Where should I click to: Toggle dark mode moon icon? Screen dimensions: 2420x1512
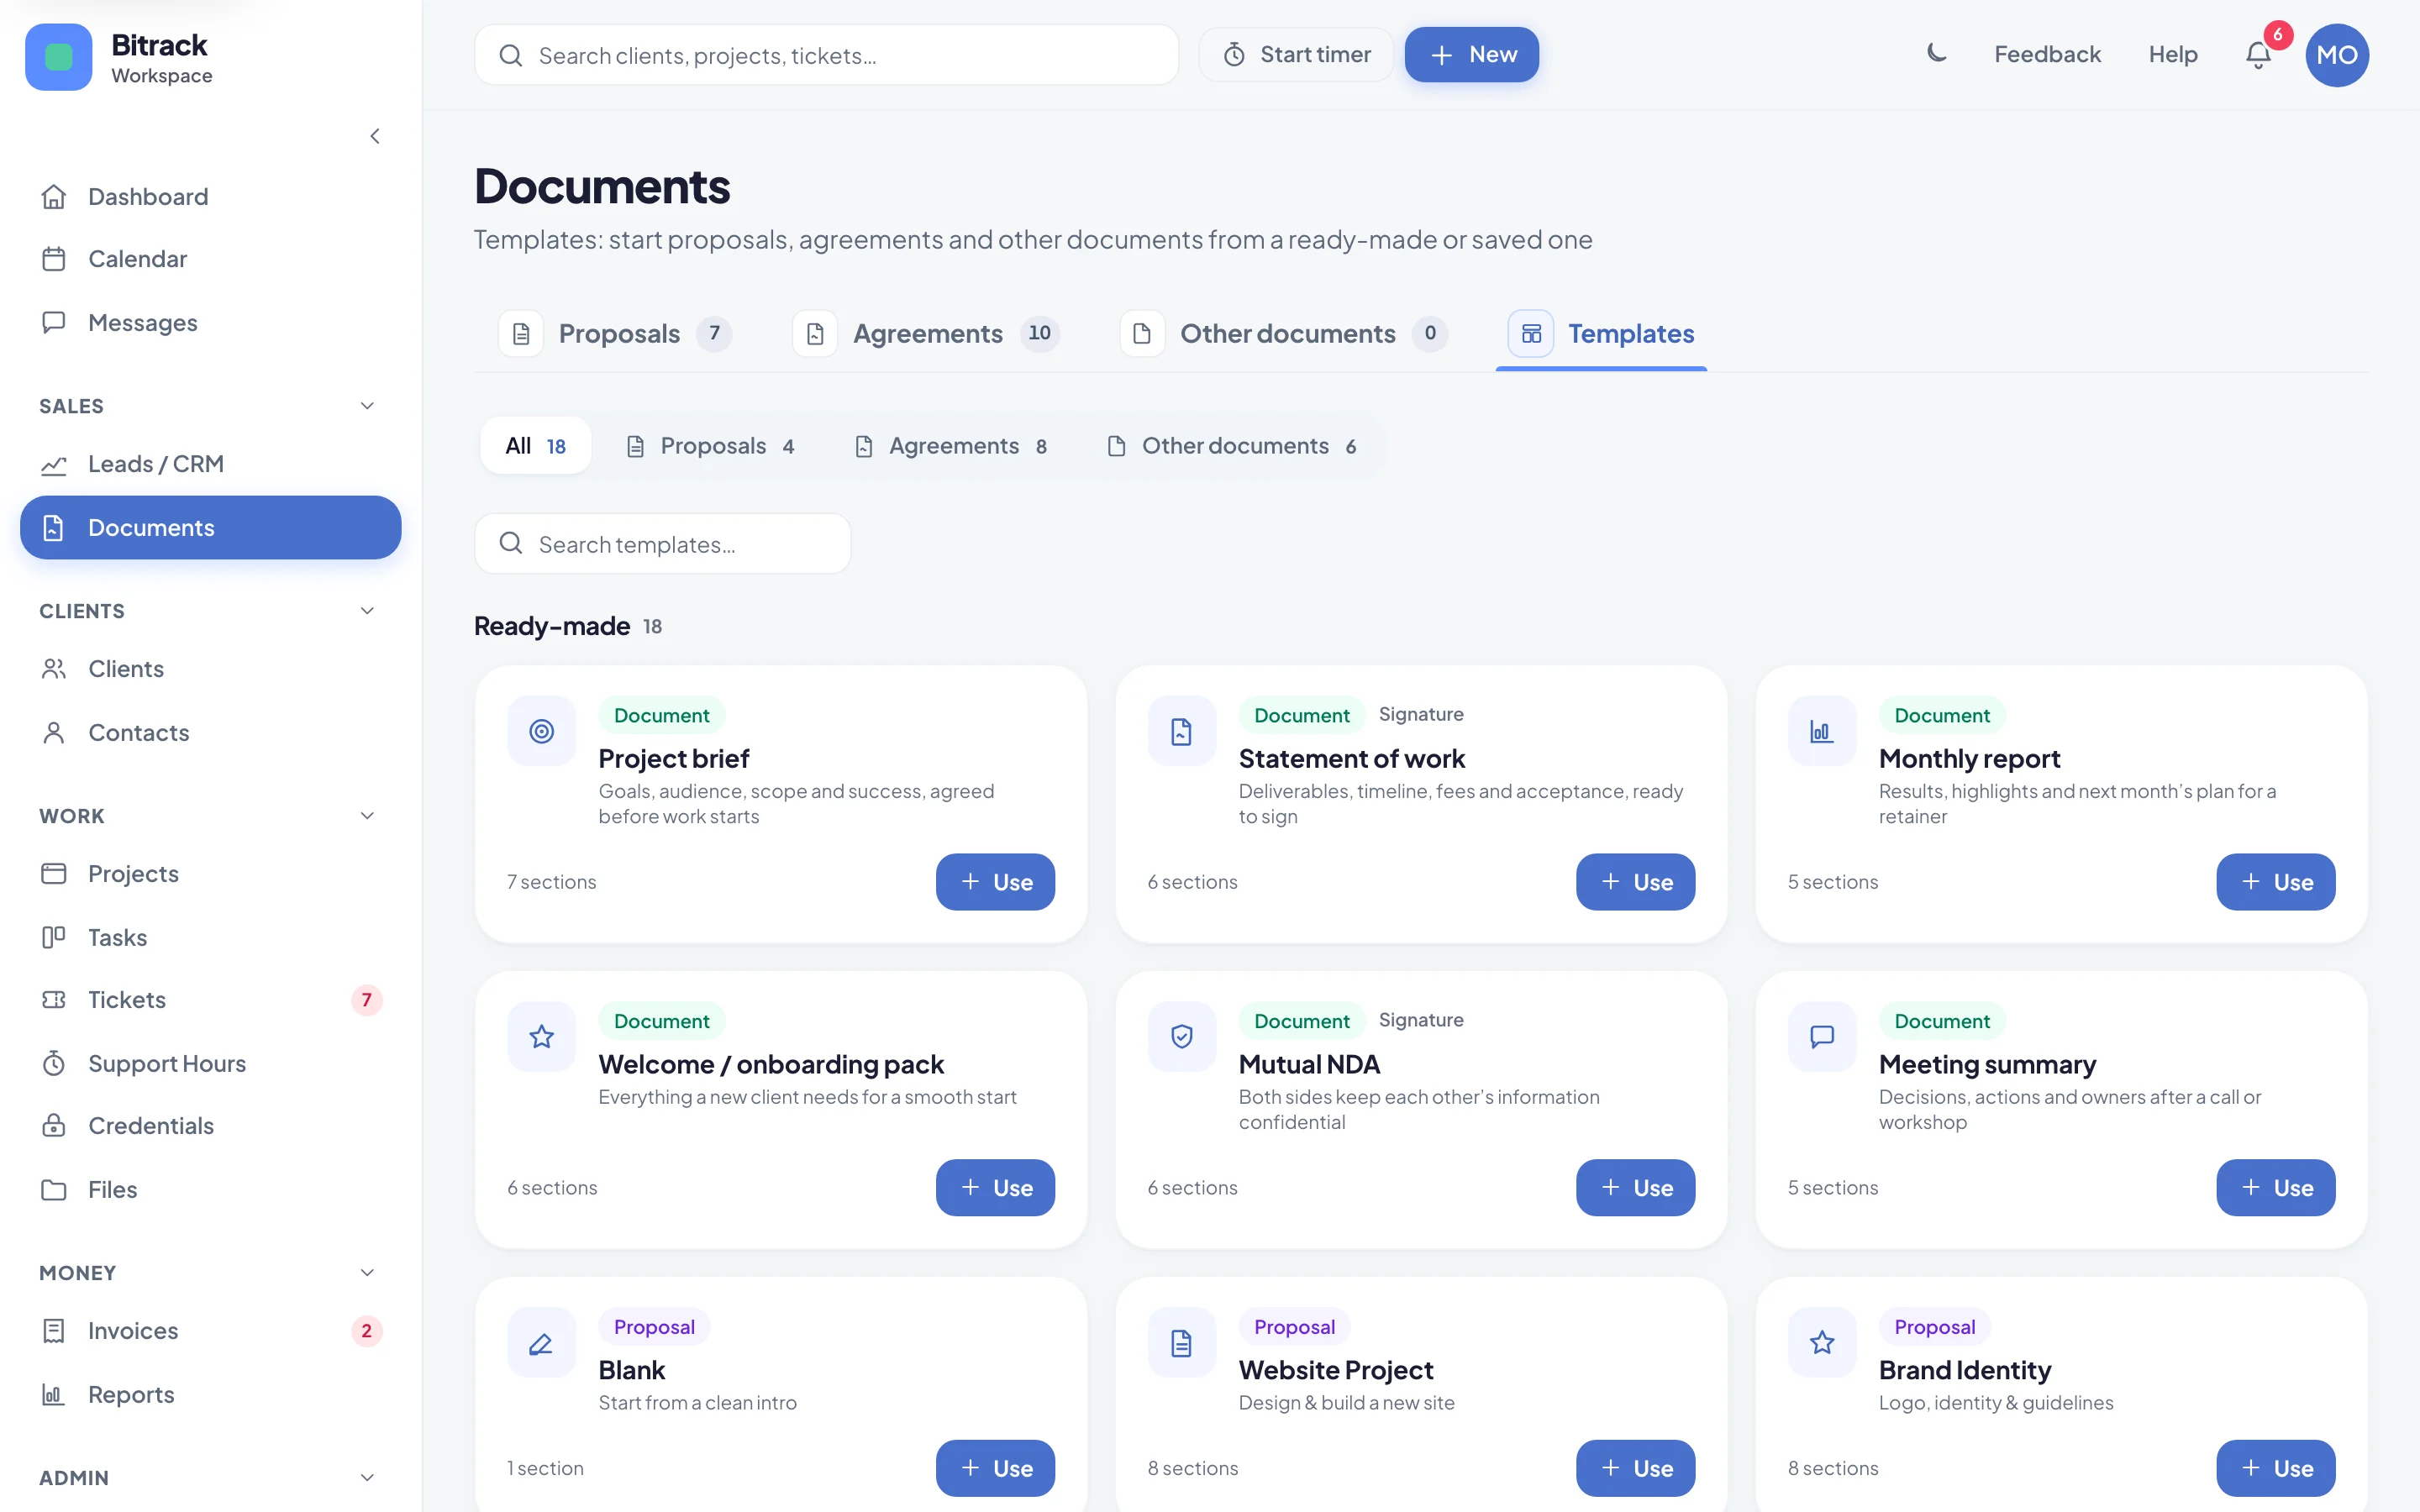pyautogui.click(x=1936, y=54)
